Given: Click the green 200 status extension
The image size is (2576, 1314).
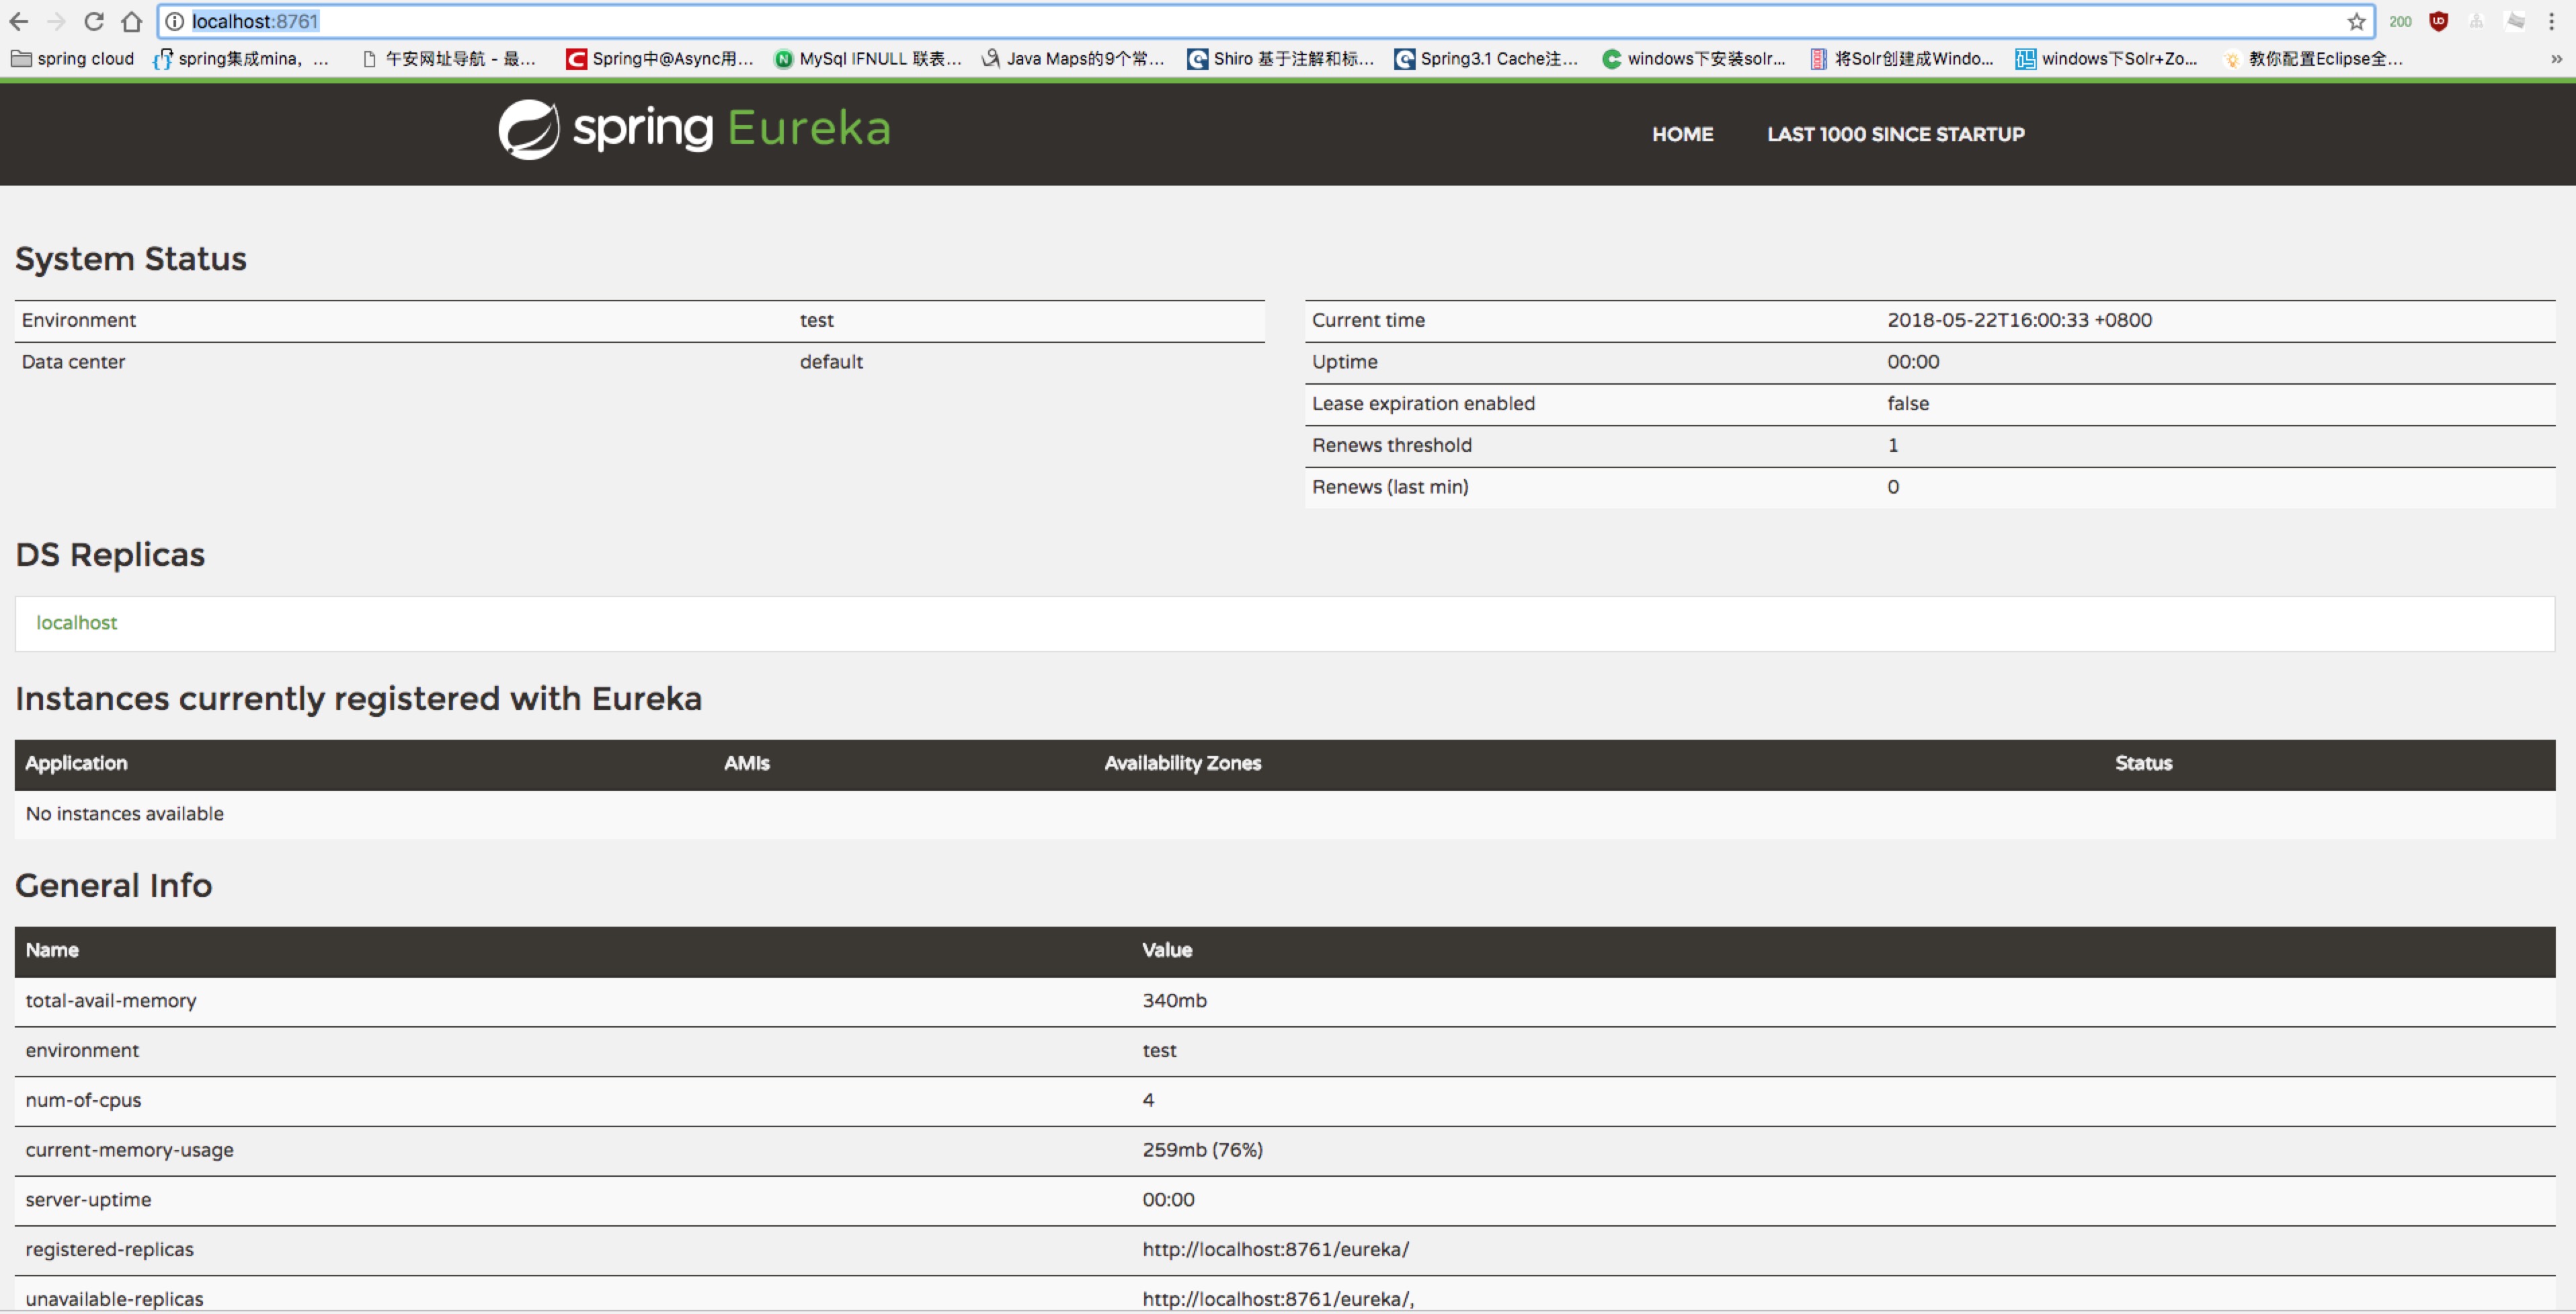Looking at the screenshot, I should 2400,21.
